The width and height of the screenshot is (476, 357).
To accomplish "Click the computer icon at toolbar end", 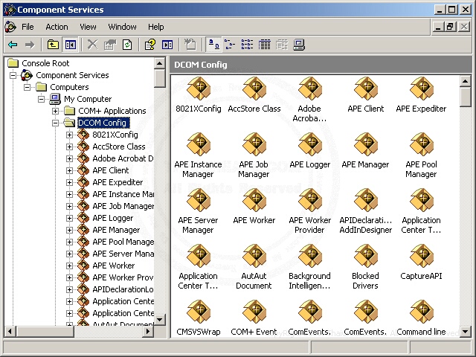I will point(299,45).
